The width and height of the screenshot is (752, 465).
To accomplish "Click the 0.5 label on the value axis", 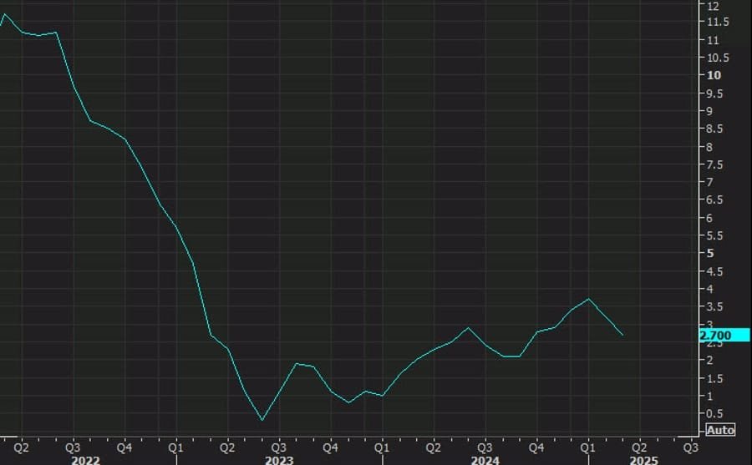I will (715, 414).
